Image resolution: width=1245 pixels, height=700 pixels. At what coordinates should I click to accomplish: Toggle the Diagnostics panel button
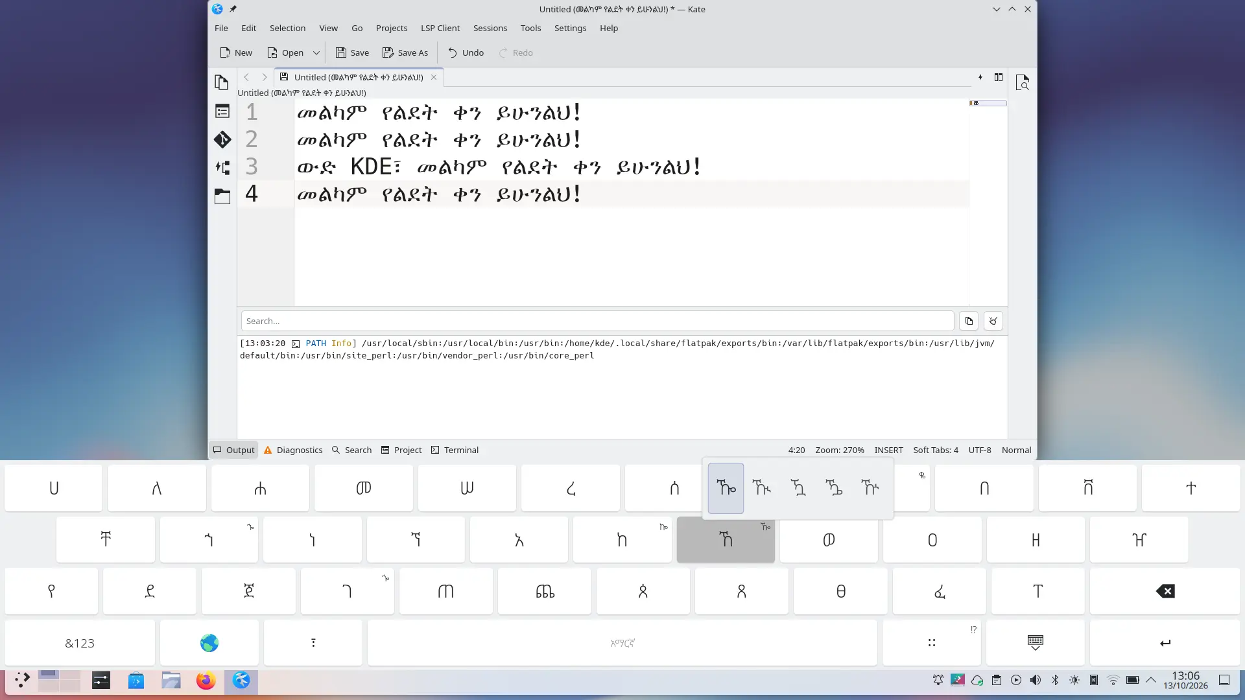pyautogui.click(x=293, y=450)
